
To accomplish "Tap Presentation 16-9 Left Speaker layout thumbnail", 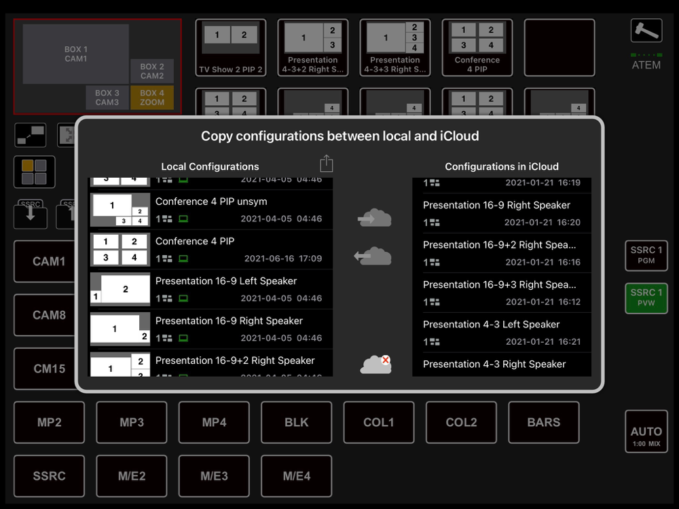I will point(120,290).
